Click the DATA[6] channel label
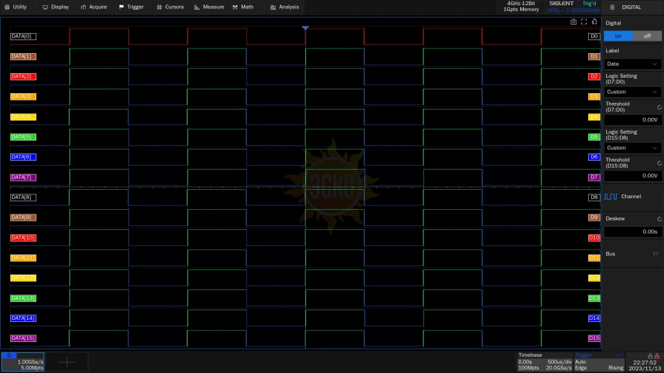 click(x=23, y=157)
